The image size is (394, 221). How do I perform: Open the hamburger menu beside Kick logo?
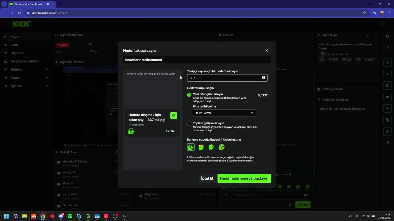pyautogui.click(x=6, y=24)
